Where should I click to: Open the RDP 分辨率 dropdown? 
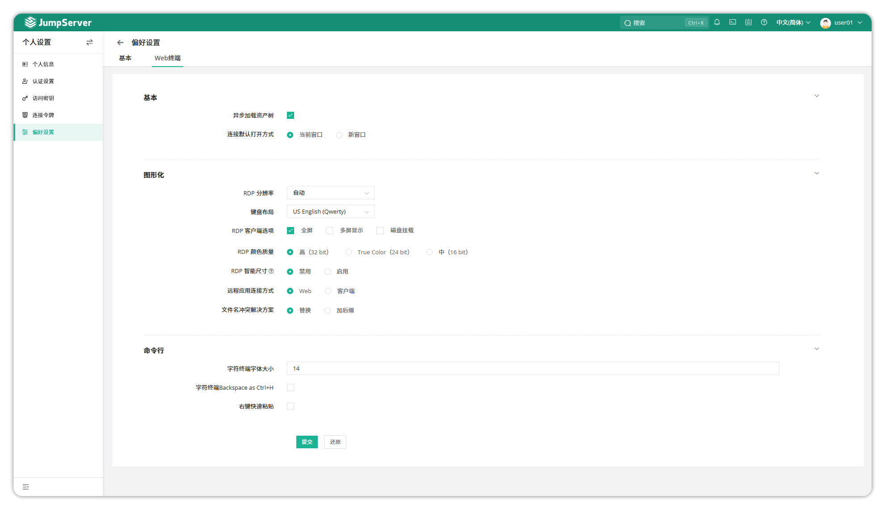330,193
